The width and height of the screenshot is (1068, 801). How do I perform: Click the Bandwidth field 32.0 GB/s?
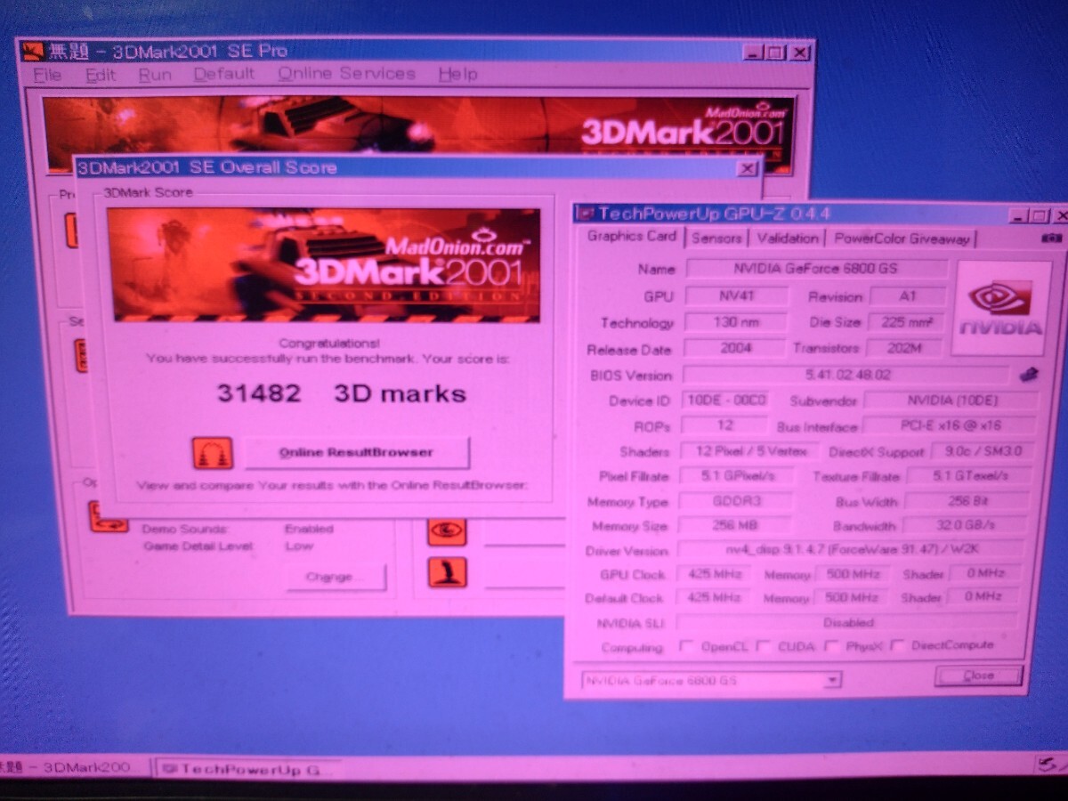click(x=967, y=525)
